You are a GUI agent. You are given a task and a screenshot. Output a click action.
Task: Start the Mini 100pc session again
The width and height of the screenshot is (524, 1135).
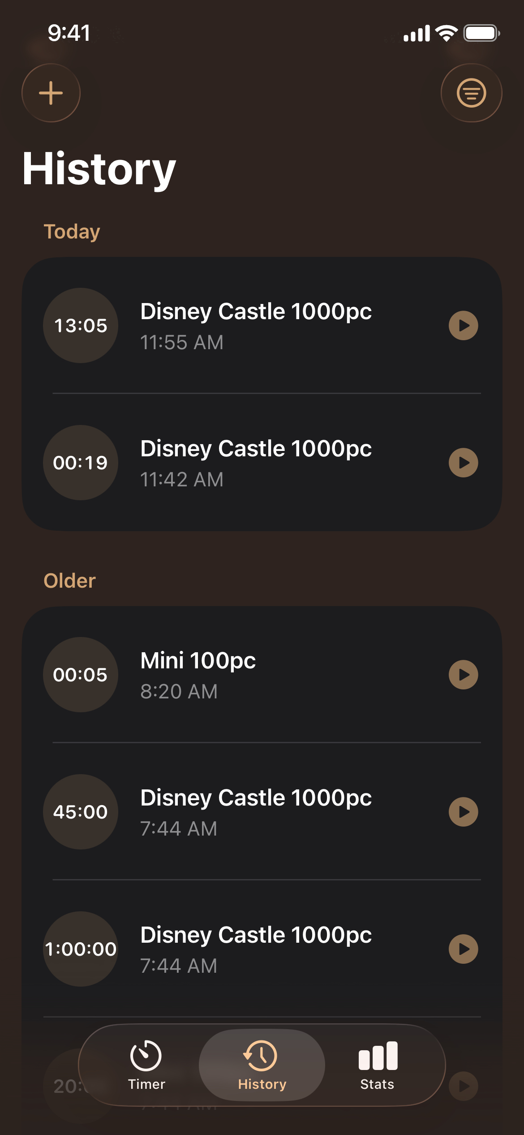pyautogui.click(x=463, y=675)
